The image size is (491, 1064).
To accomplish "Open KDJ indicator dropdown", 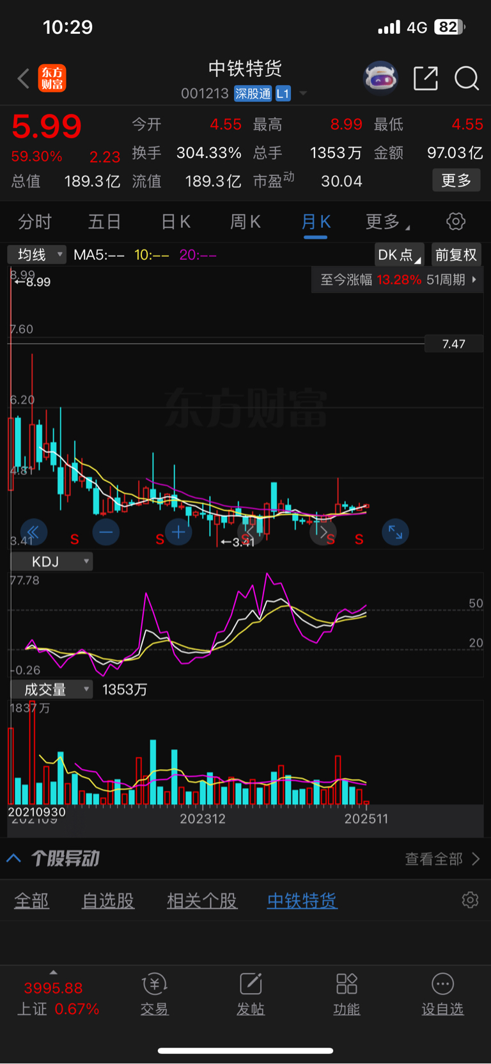I will click(51, 562).
